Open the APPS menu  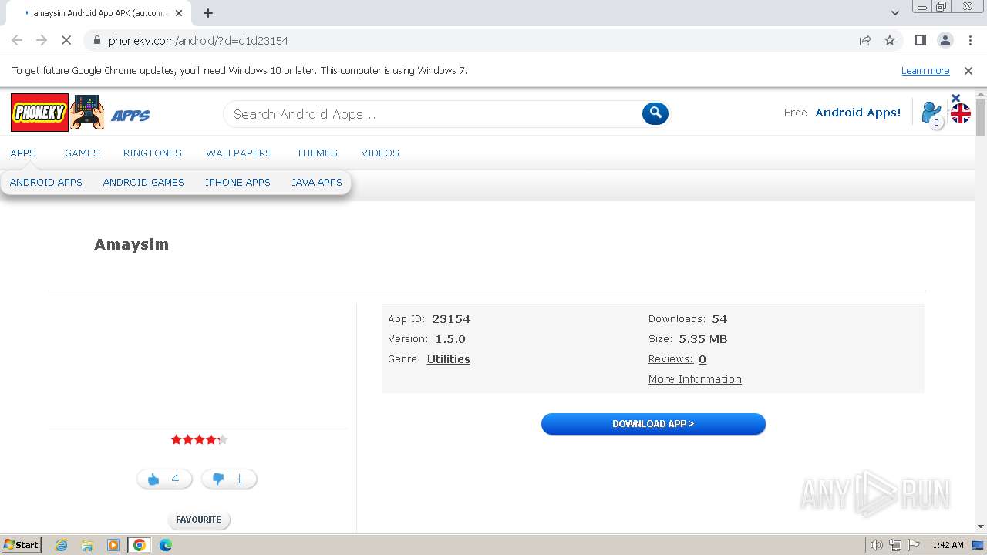[x=23, y=153]
